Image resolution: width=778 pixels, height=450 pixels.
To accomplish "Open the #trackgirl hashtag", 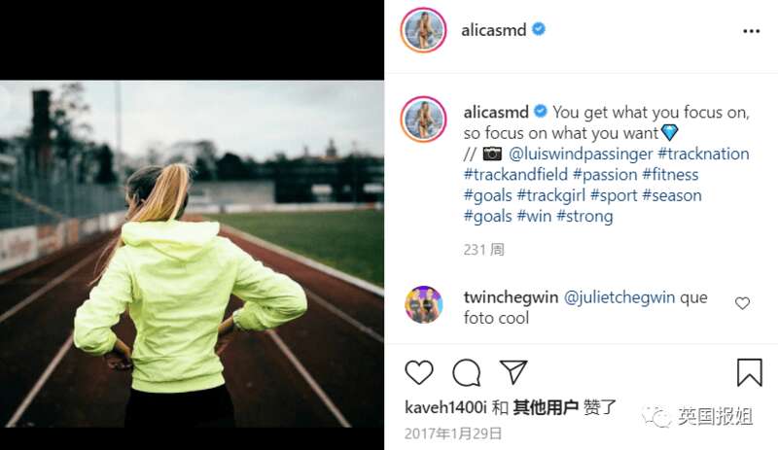I will pos(551,195).
